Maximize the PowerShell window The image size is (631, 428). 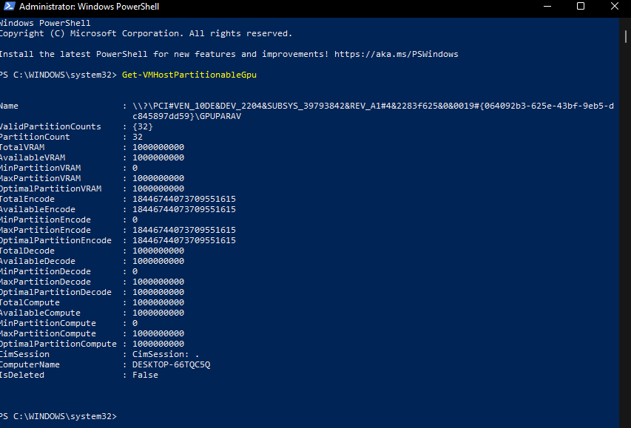click(581, 7)
